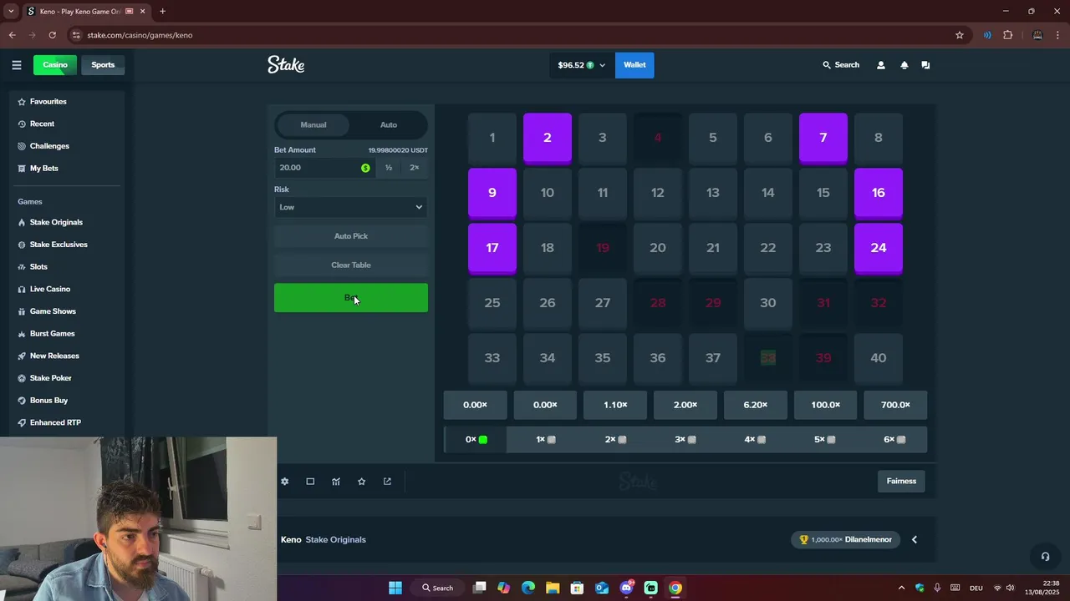
Task: Open the notifications bell
Action: click(904, 65)
